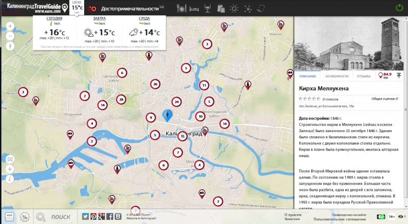Click the eye views counter icon
This screenshot has width=408, height=224.
(401, 217)
